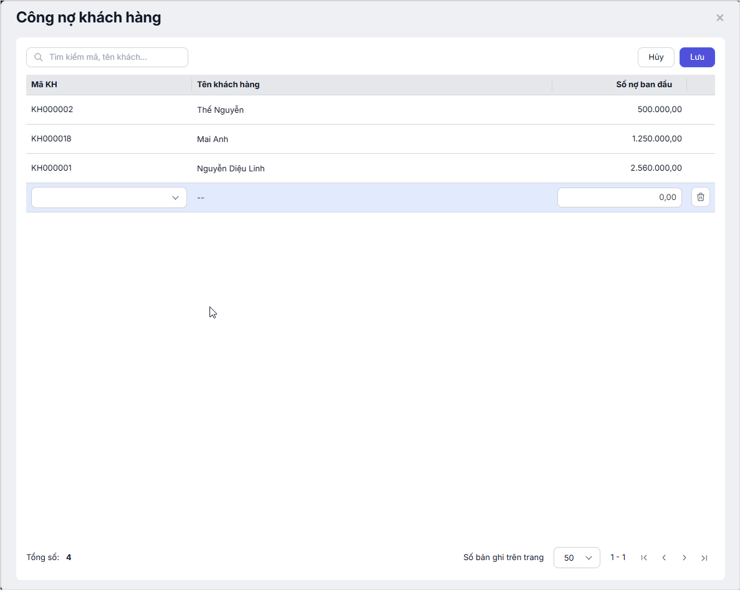Open the records per page dropdown

point(577,558)
